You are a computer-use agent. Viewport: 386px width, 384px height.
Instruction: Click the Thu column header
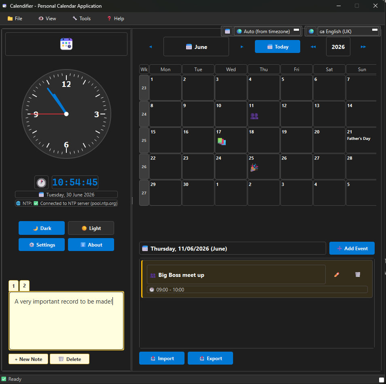click(264, 69)
